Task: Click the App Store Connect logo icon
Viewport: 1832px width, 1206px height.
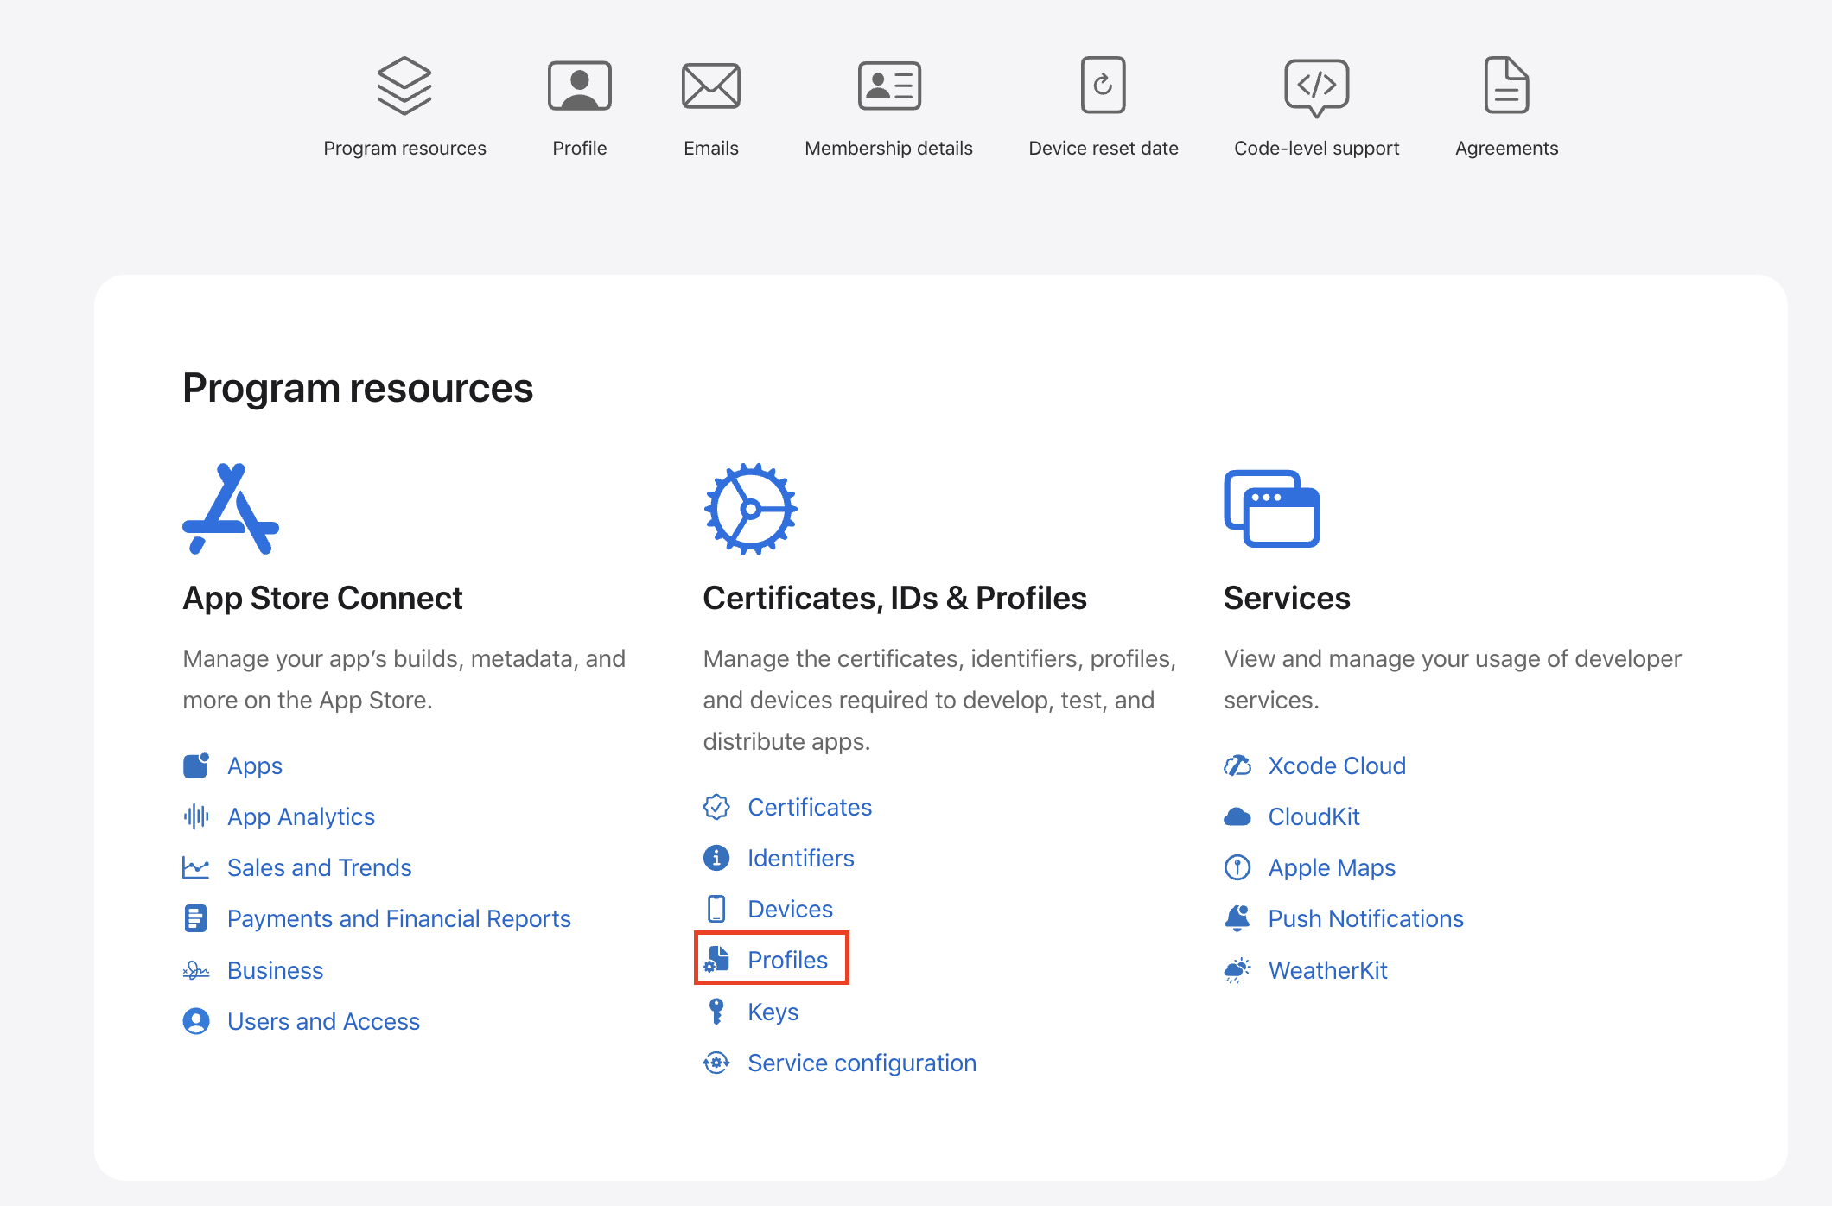Action: 231,509
